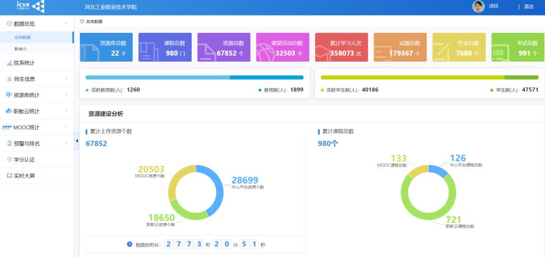This screenshot has height=258, width=545.
Task: Click the 师生信息 person icon
Action: [9, 79]
